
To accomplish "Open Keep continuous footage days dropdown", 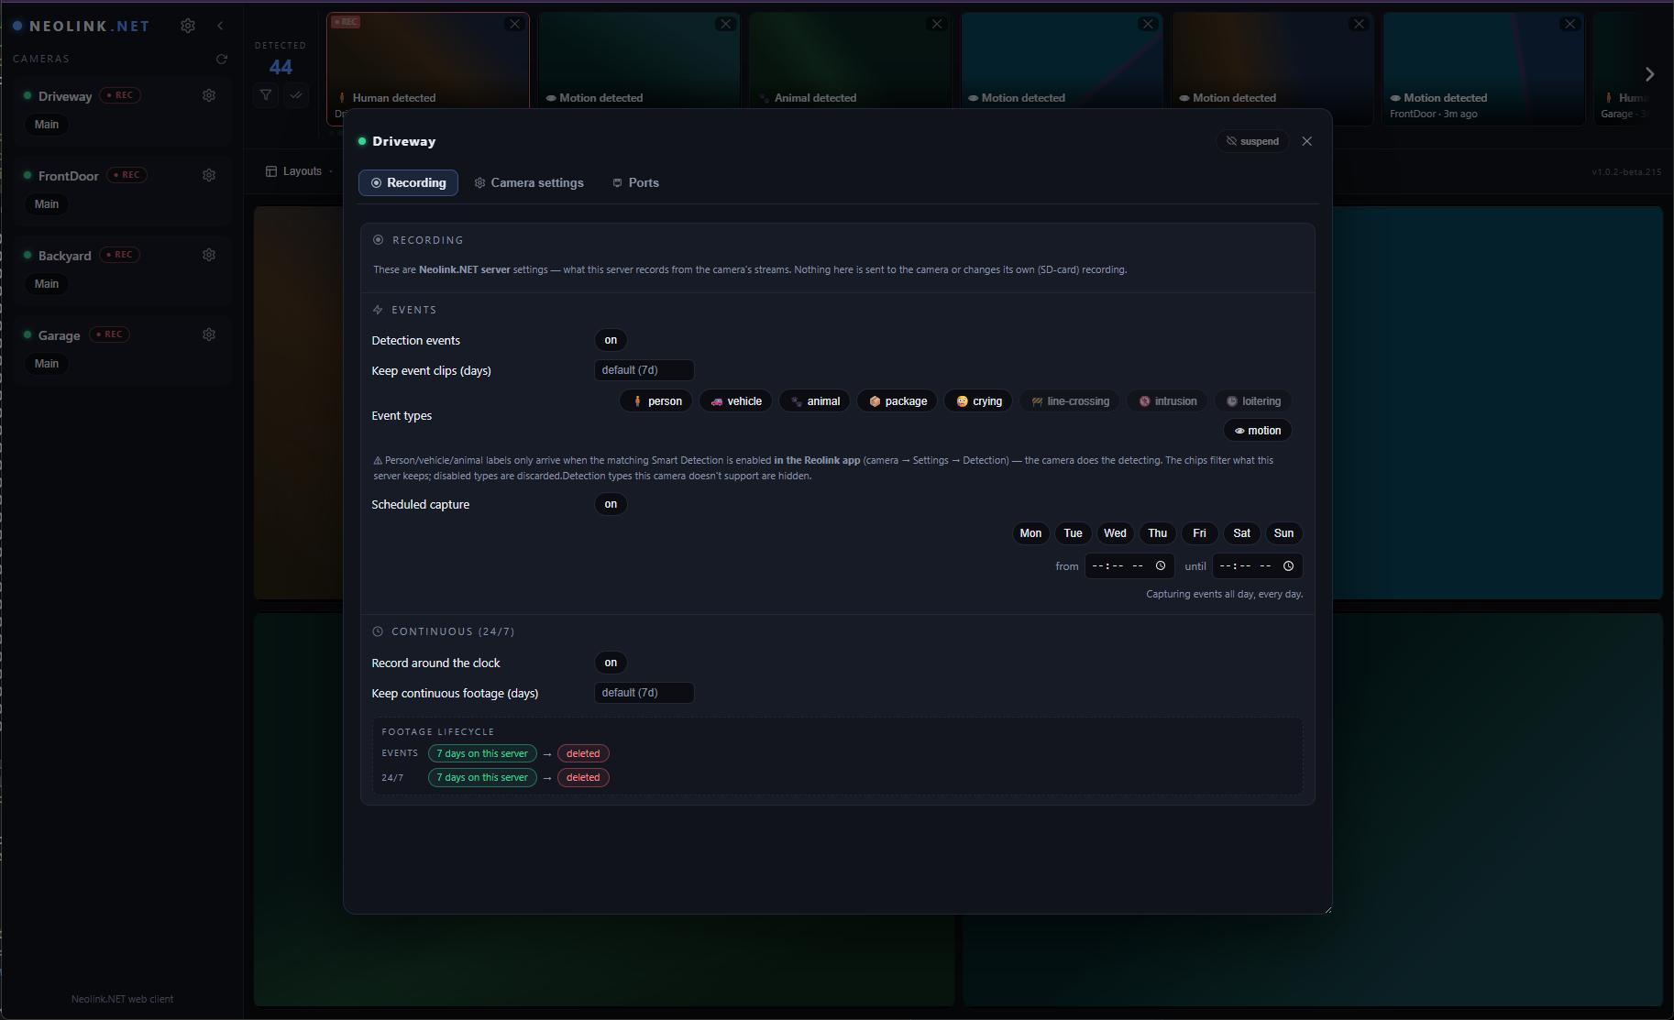I will click(x=644, y=693).
